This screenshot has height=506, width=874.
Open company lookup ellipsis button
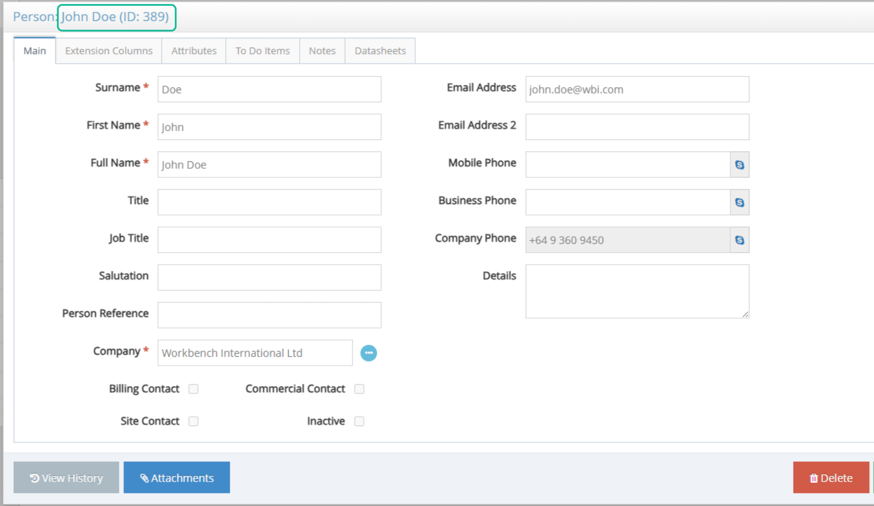368,353
